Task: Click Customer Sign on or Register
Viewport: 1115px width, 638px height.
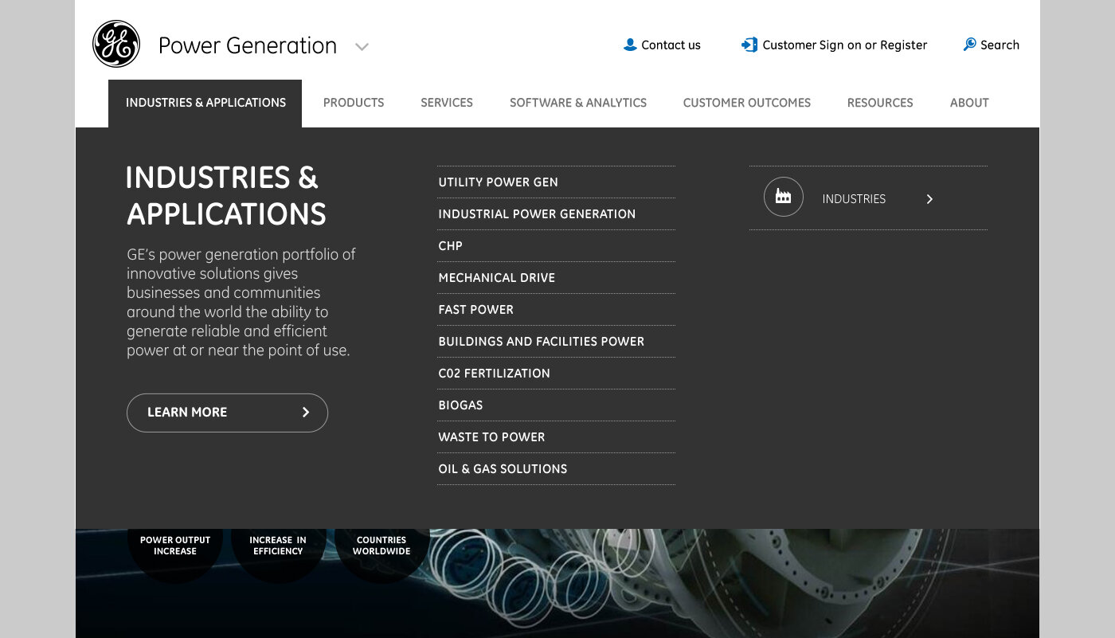Action: point(845,45)
